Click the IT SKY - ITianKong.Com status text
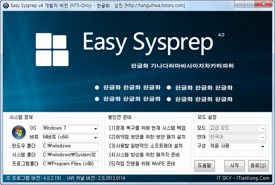 point(243,178)
